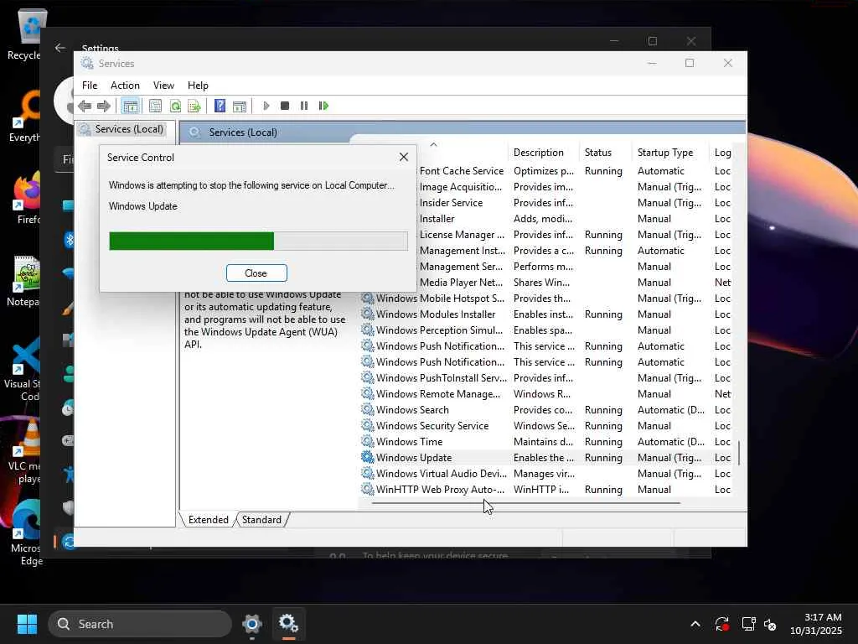Show hidden system tray icons
The height and width of the screenshot is (644, 858).
(695, 624)
